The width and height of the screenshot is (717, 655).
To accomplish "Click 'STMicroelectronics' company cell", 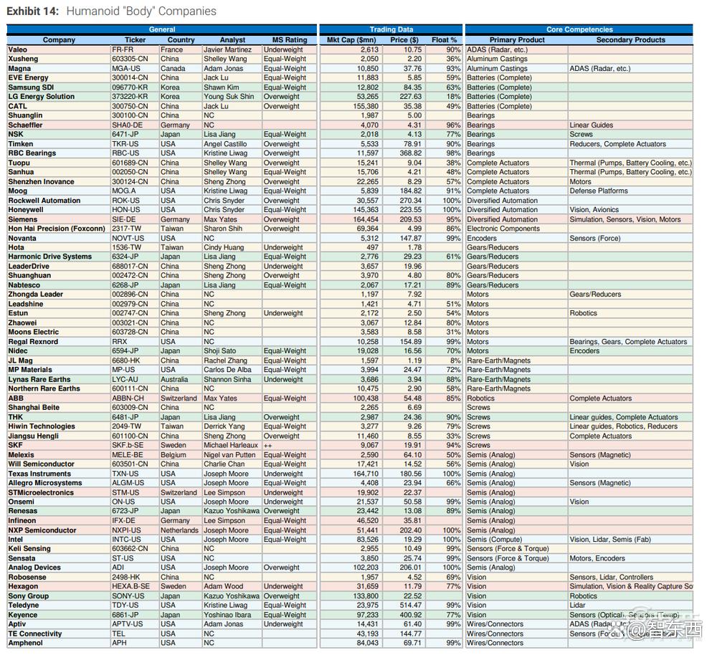I will (x=41, y=492).
